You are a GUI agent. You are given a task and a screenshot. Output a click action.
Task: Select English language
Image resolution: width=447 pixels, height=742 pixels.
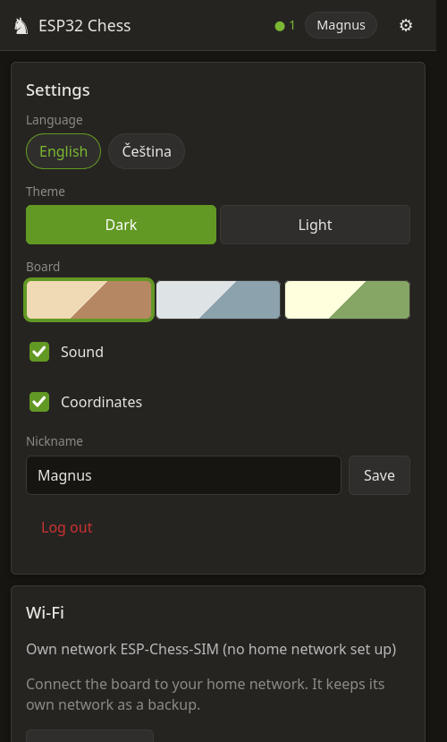(x=63, y=151)
